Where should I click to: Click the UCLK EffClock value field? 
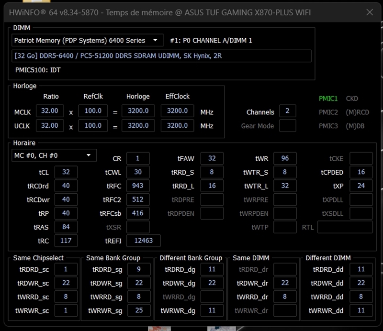tap(178, 126)
